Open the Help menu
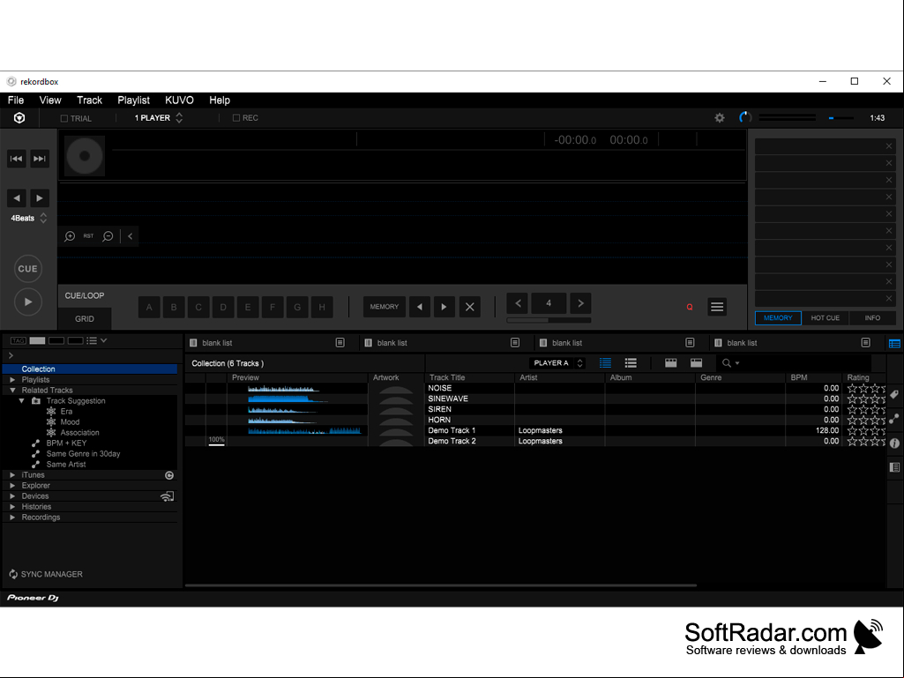904x678 pixels. pyautogui.click(x=219, y=101)
